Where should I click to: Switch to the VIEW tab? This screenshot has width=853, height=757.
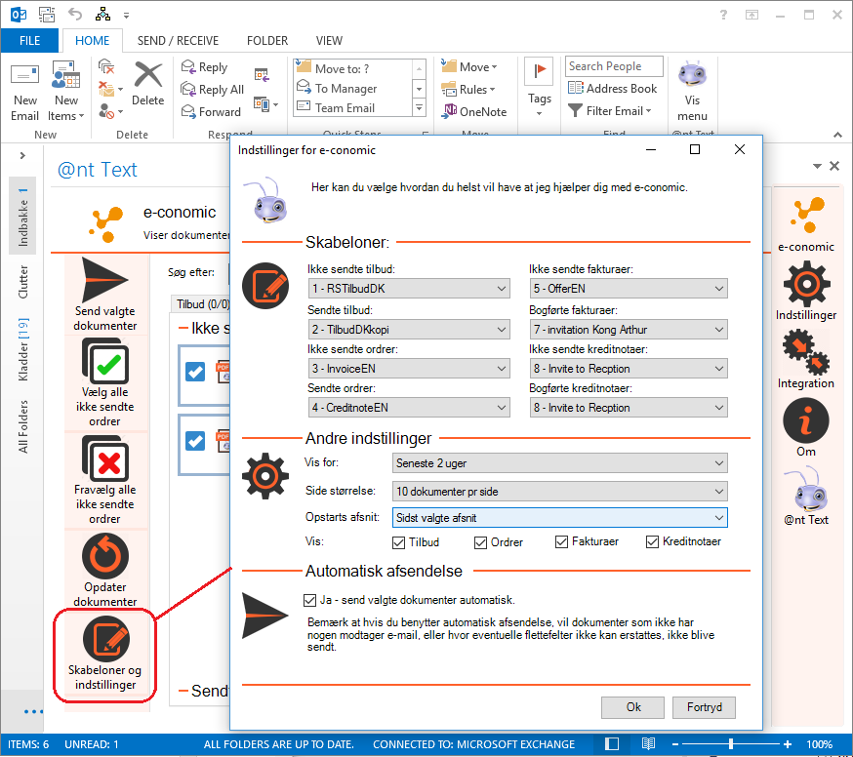329,40
